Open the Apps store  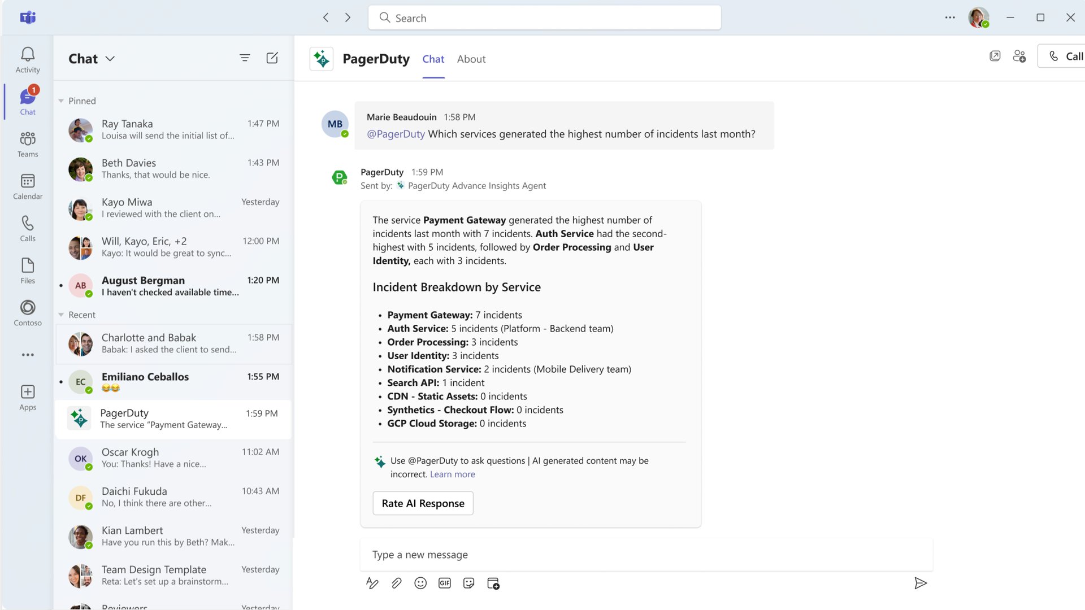click(28, 398)
